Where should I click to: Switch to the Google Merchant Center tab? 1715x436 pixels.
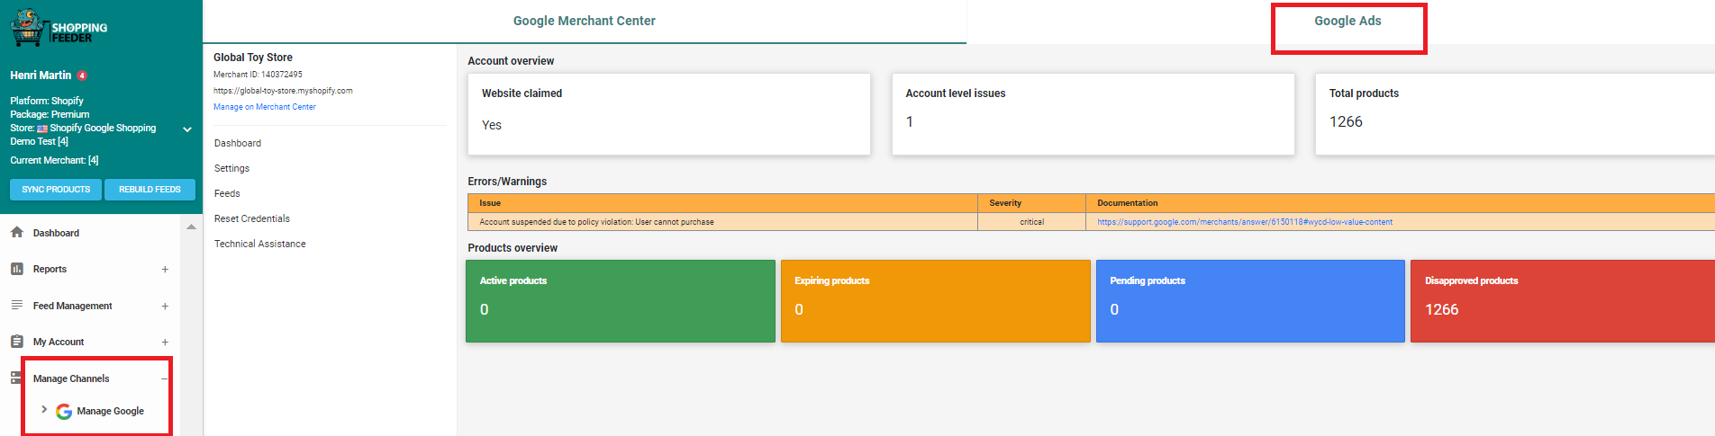(585, 21)
